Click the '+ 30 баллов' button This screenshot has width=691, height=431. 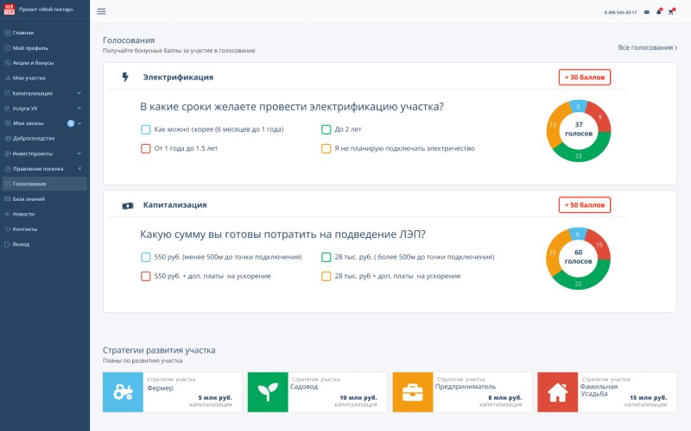pyautogui.click(x=585, y=77)
